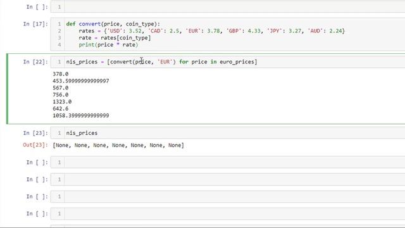Viewport: 405px width, 228px height.
Task: Click output value 756.0
Action: (61, 95)
